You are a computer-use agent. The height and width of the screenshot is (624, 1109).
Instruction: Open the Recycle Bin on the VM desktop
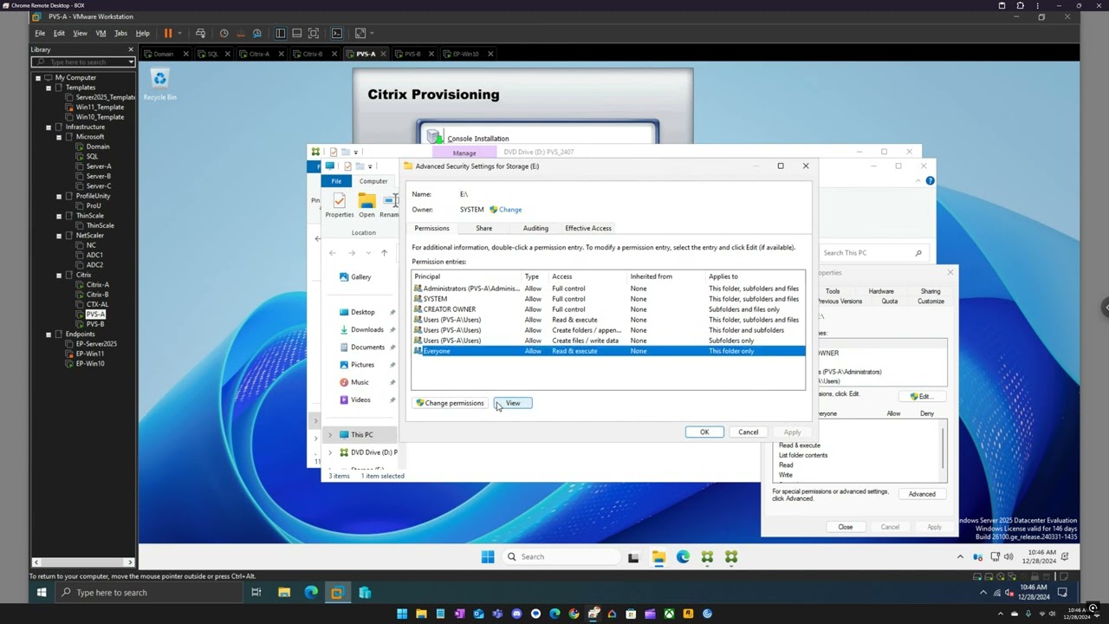point(159,85)
